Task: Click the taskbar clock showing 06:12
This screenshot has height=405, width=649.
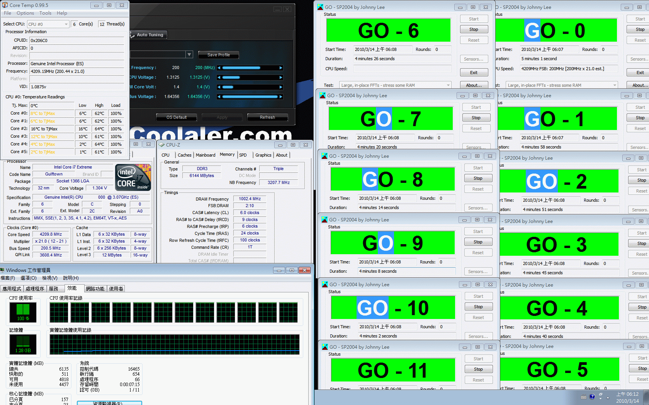Action: click(x=627, y=398)
